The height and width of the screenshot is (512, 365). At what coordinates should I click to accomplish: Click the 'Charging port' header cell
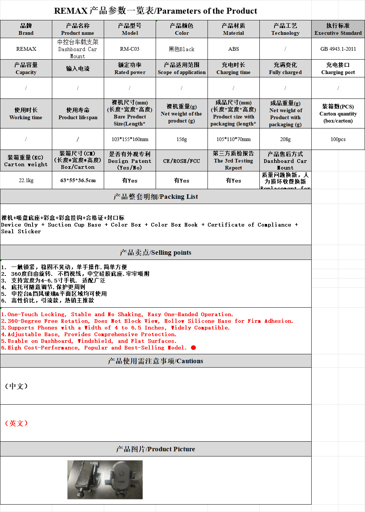(x=338, y=68)
